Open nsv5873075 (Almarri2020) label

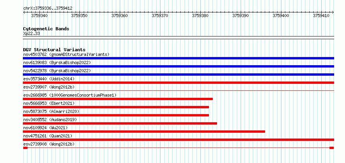tap(51, 111)
